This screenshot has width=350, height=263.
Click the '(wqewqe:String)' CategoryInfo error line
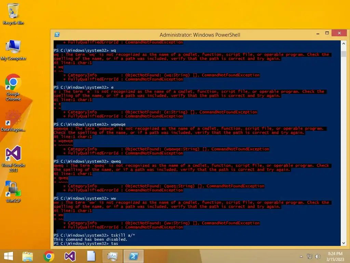click(x=166, y=149)
